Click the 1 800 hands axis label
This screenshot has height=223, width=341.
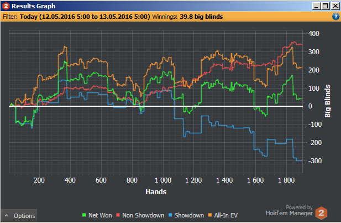pos(286,180)
